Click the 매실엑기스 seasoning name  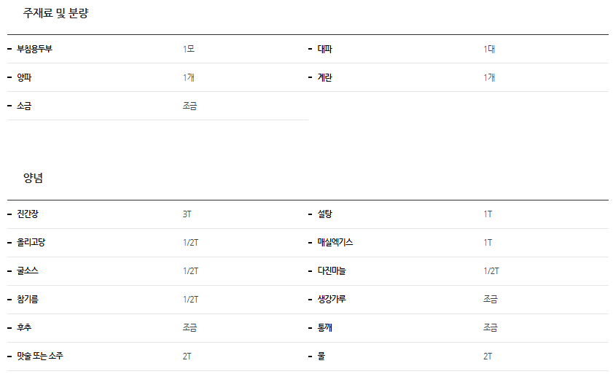pyautogui.click(x=335, y=243)
